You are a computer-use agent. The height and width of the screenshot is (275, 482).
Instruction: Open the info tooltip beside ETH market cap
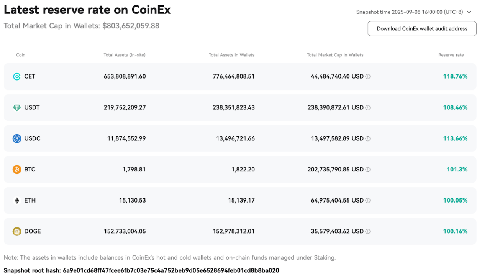(x=368, y=200)
